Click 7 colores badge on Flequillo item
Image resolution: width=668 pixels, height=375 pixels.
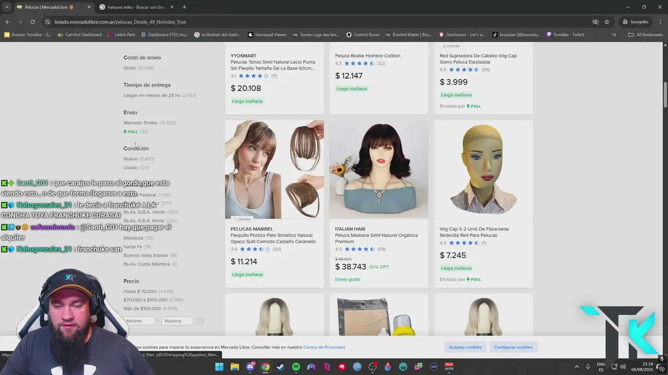pos(242,219)
